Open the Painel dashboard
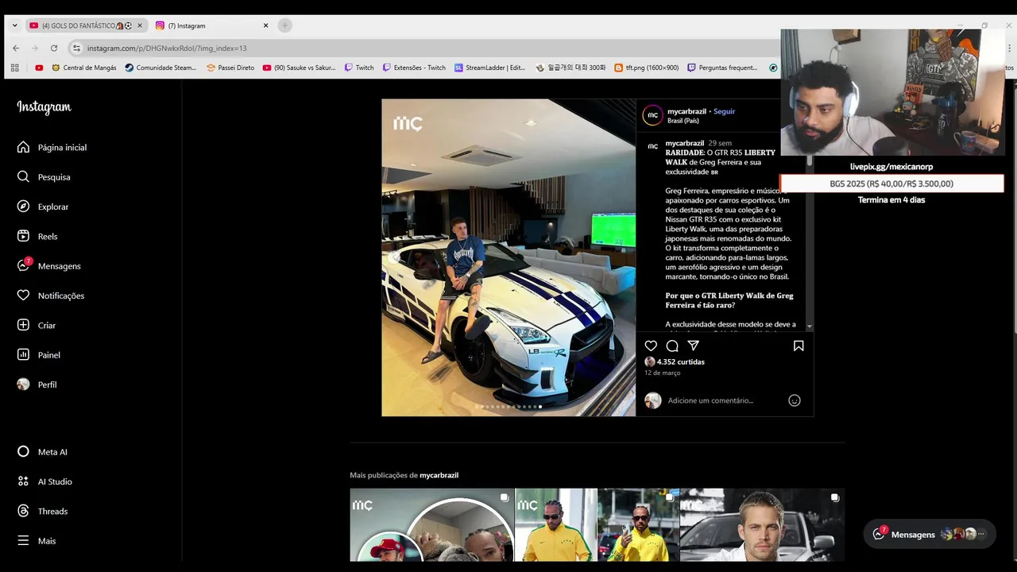Screen dimensions: 1017x572 pos(38,355)
